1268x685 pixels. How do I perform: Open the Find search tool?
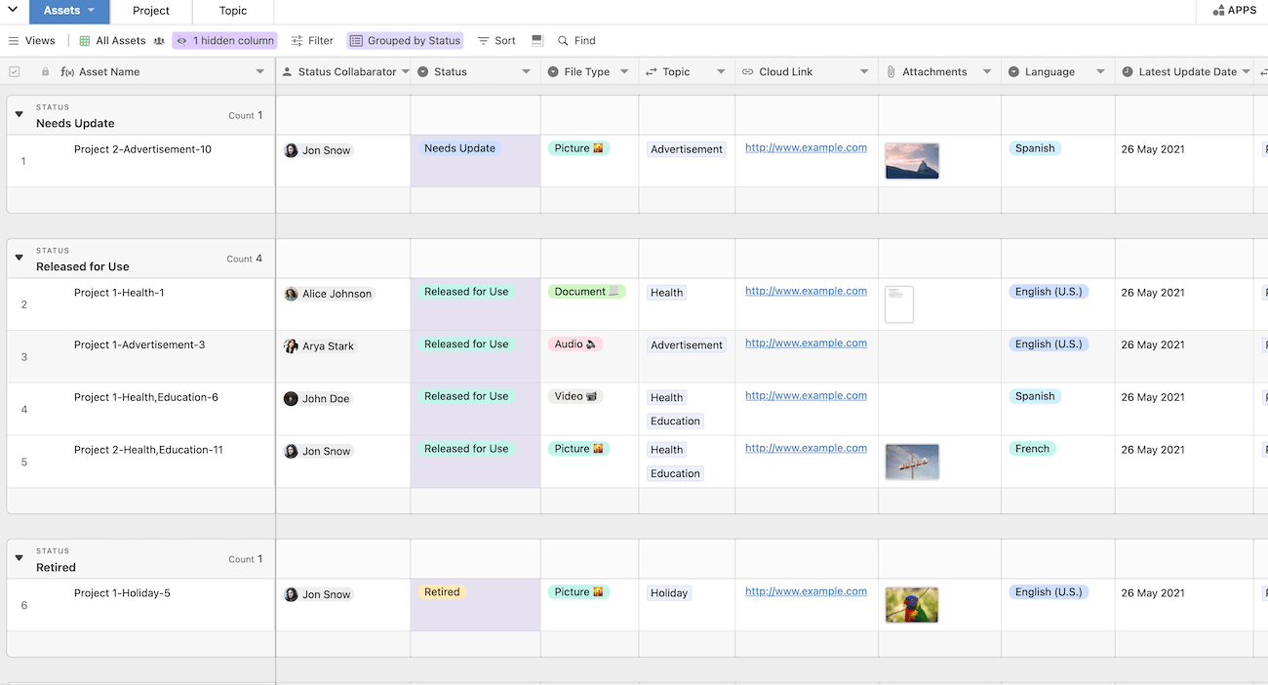(x=576, y=41)
